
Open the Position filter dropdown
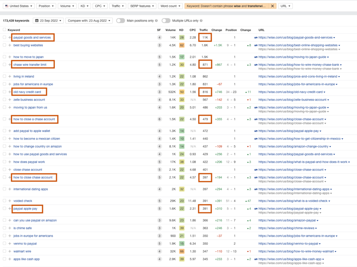pyautogui.click(x=46, y=6)
